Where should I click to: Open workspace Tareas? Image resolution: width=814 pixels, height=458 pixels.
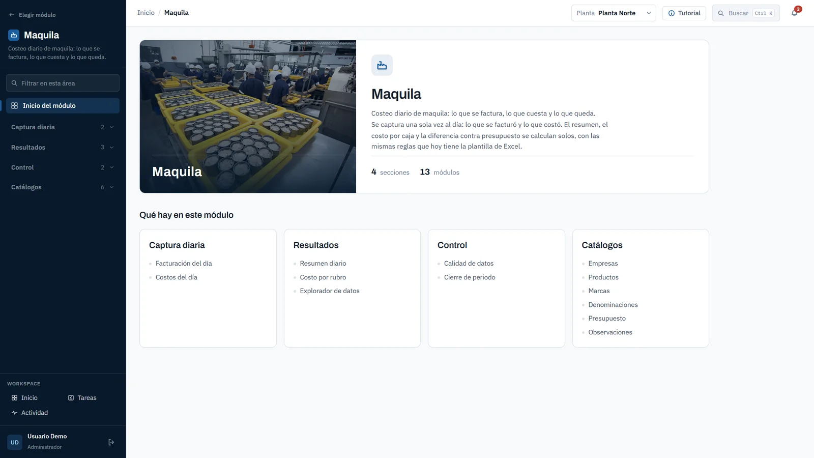tap(82, 398)
